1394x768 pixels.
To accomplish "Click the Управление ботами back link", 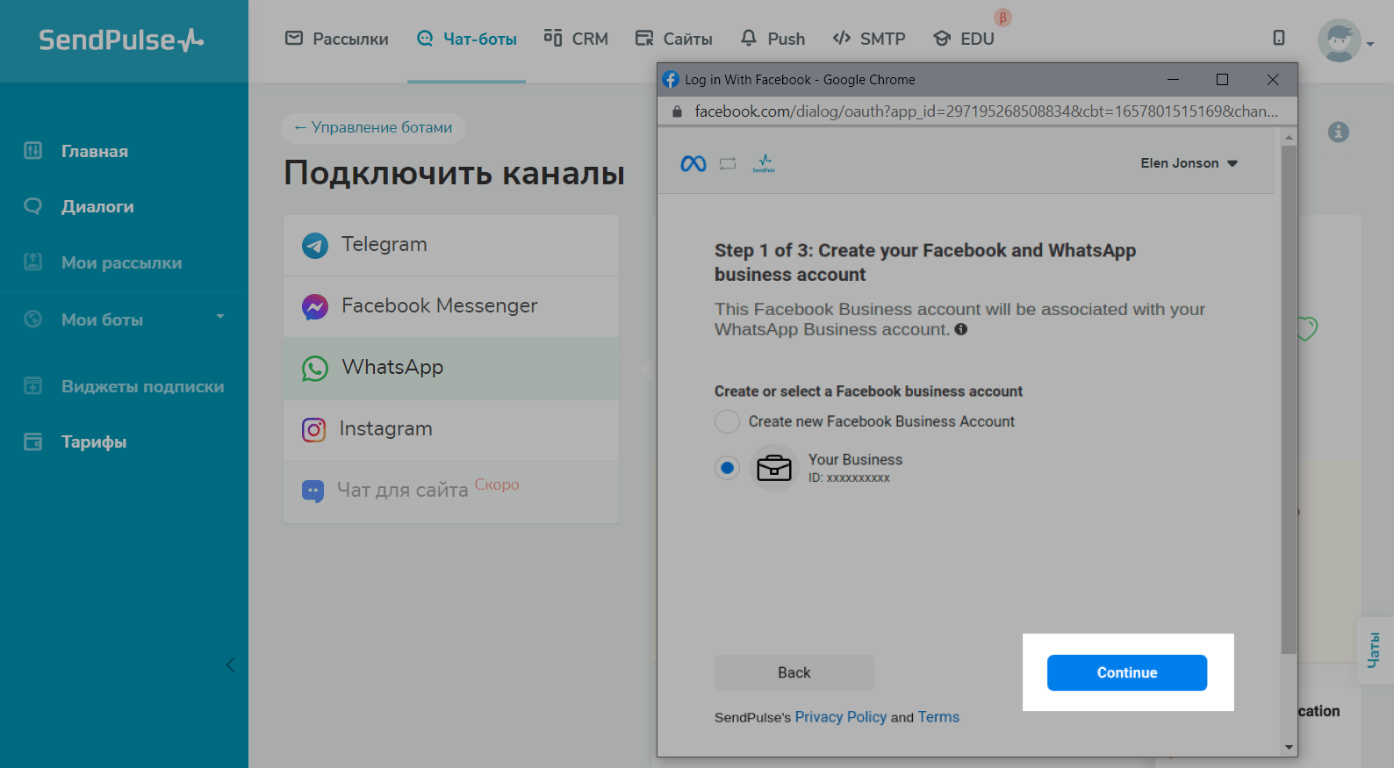I will pos(373,127).
